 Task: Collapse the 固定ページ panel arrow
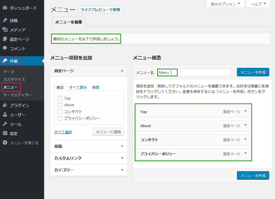point(122,71)
